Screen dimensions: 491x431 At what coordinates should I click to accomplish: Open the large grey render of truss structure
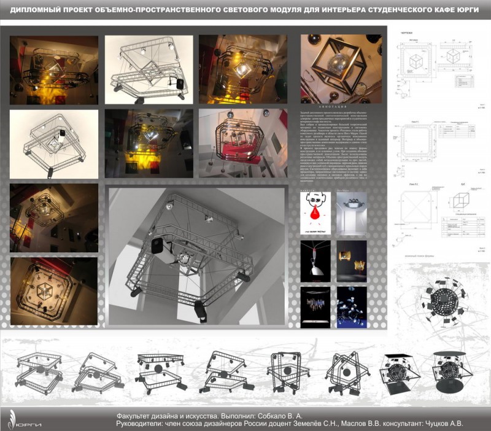[196, 256]
